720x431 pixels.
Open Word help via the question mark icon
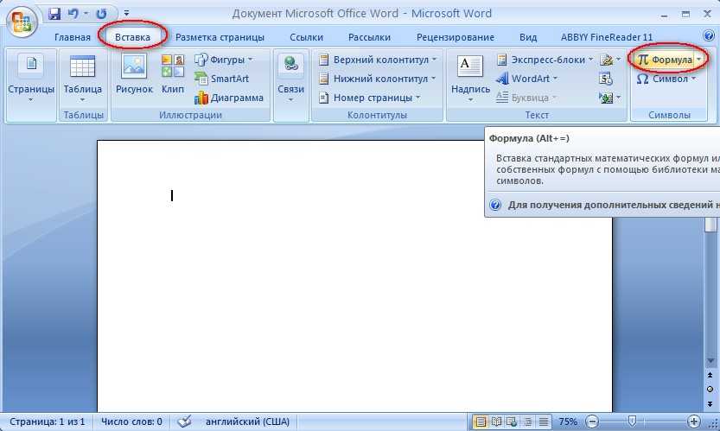pos(709,35)
